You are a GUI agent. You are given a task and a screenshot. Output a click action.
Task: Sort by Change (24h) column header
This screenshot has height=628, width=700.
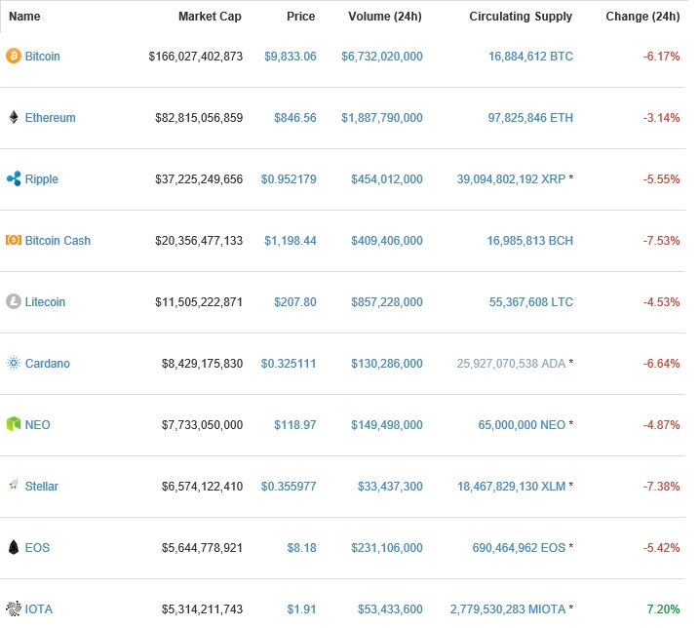(x=642, y=17)
